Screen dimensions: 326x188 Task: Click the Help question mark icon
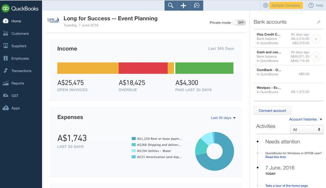(x=311, y=5)
